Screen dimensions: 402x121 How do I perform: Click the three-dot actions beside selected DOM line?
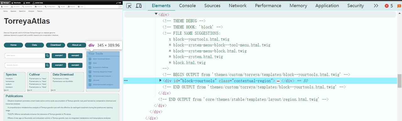click(126, 81)
